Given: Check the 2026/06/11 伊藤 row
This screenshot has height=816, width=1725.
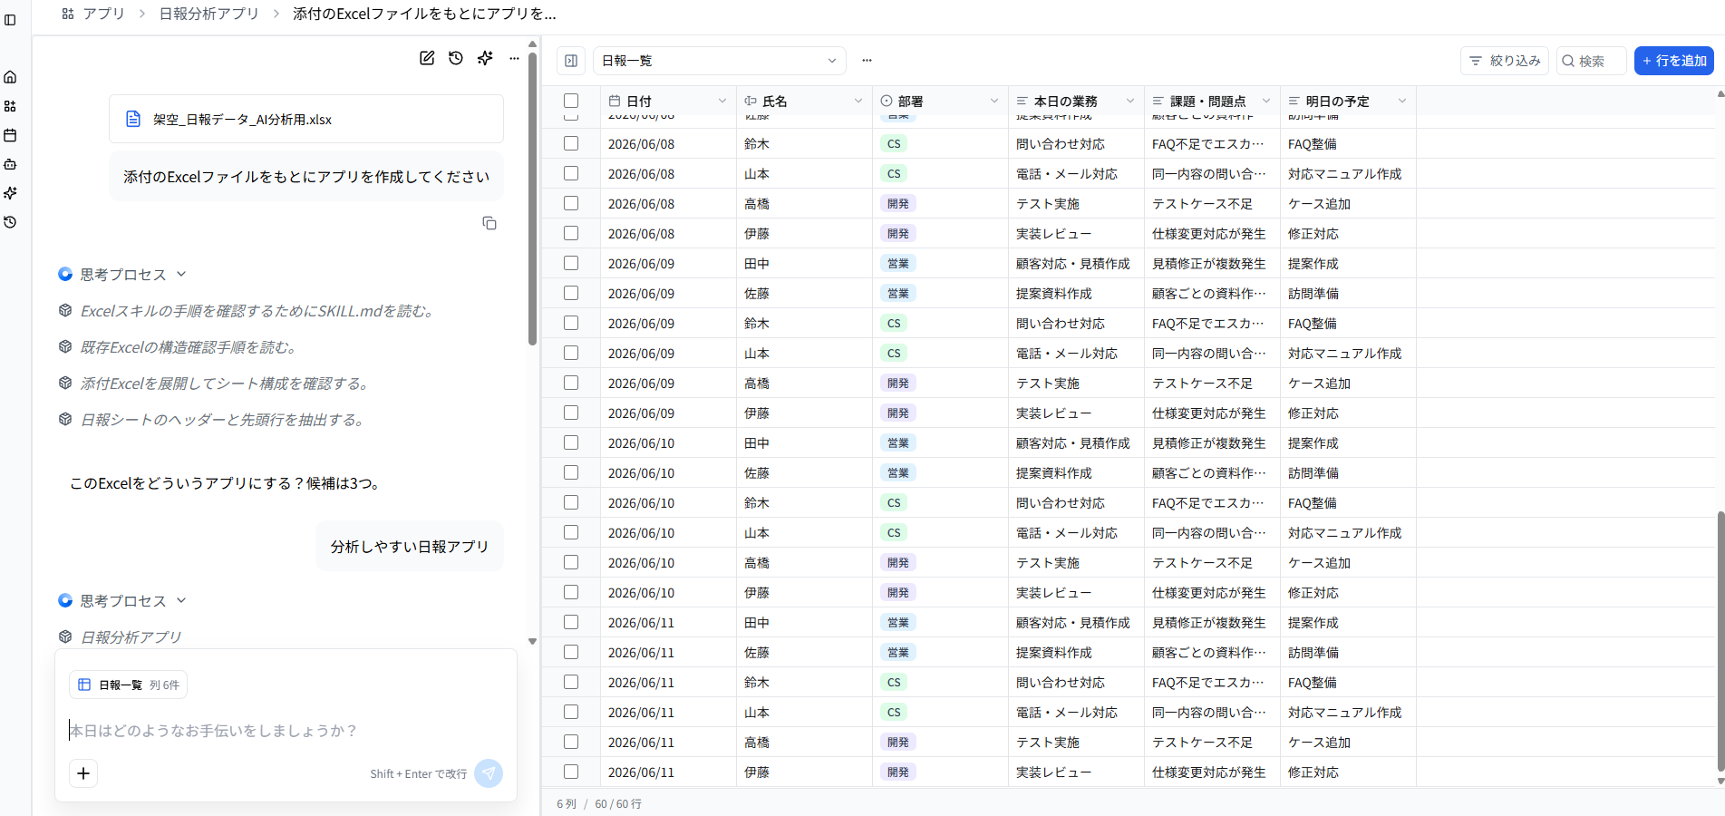Looking at the screenshot, I should point(571,772).
